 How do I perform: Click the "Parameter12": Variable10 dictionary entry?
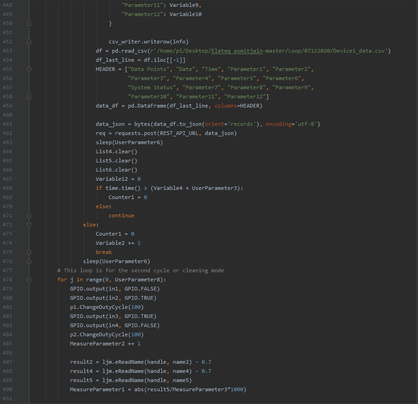click(161, 14)
